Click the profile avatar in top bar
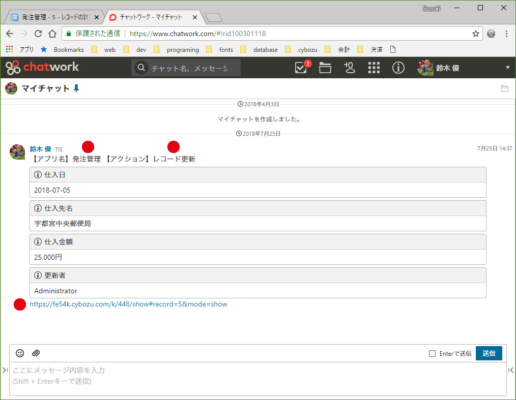Image resolution: width=516 pixels, height=400 pixels. click(x=425, y=68)
